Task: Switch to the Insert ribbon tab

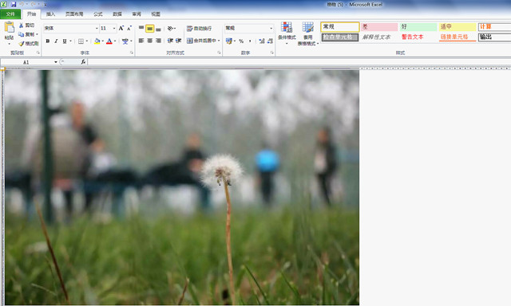Action: [x=50, y=14]
